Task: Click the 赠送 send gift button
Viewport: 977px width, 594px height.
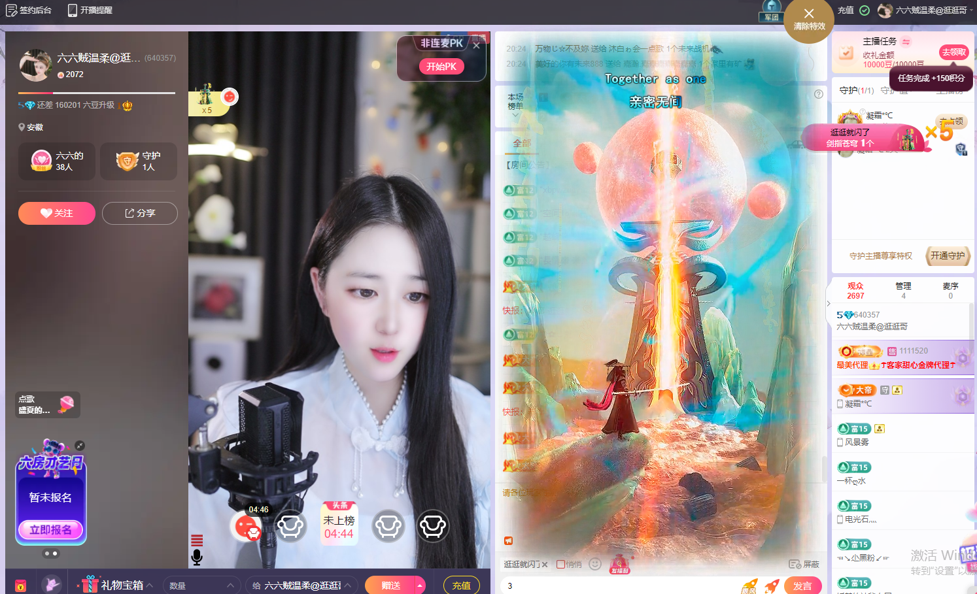Action: click(x=390, y=586)
